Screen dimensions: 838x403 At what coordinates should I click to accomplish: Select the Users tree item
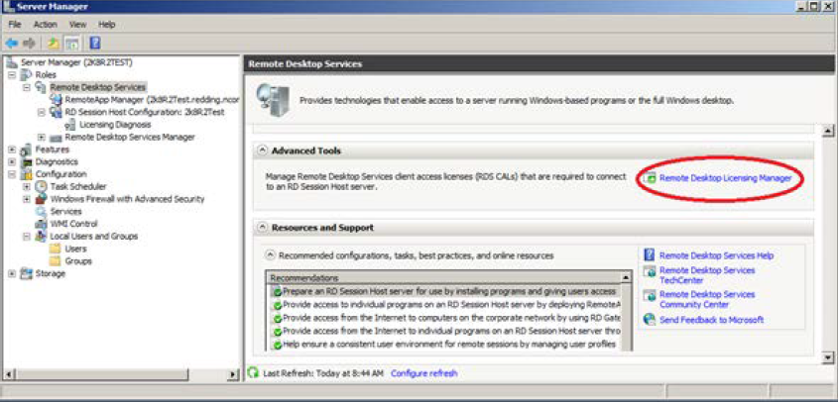point(75,249)
